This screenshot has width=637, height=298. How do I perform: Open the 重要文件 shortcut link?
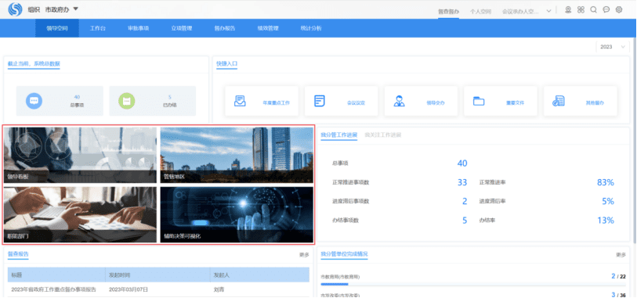(x=515, y=103)
